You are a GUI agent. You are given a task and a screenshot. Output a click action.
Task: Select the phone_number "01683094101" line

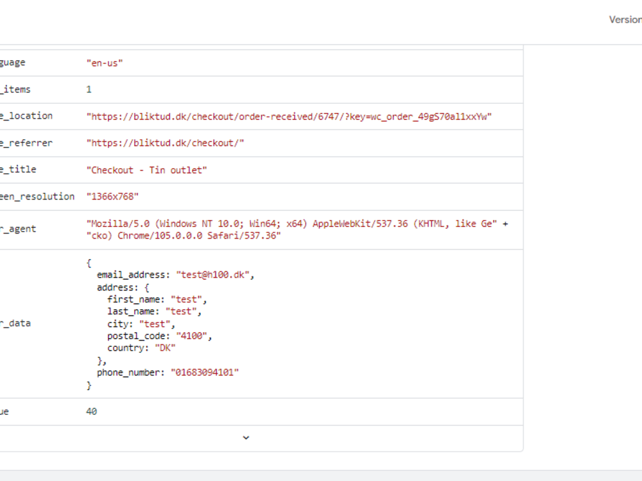[x=168, y=372]
